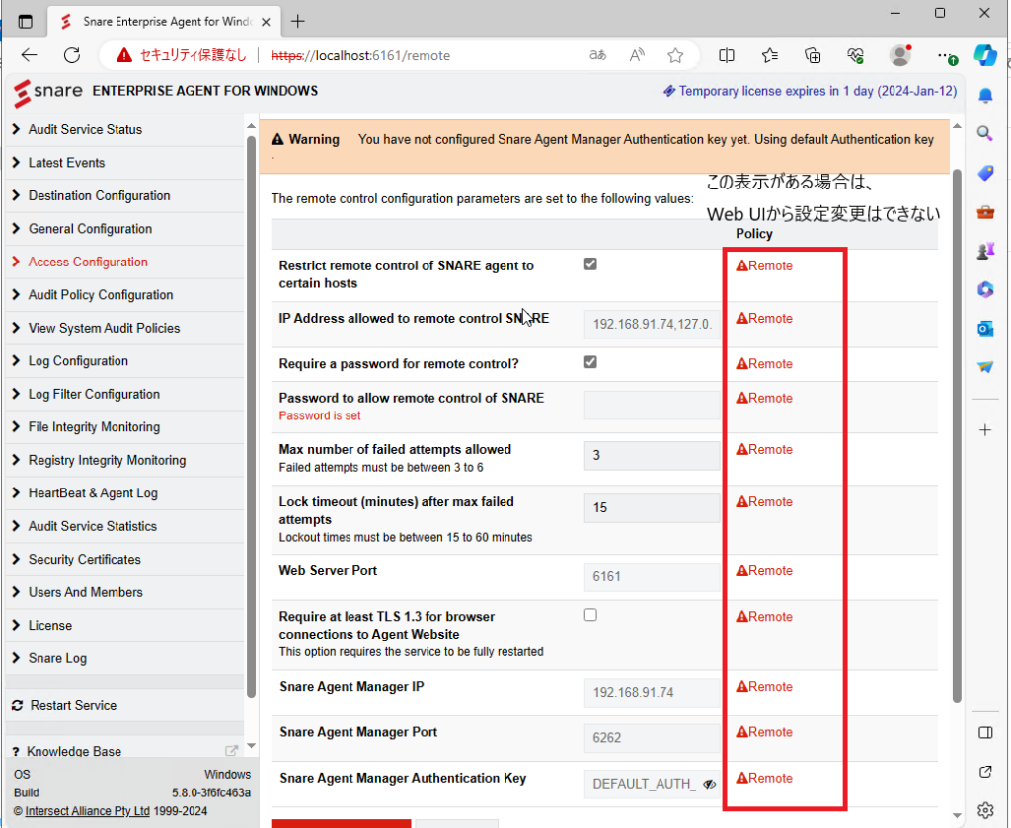Click the IP Address allowed input field

(652, 324)
